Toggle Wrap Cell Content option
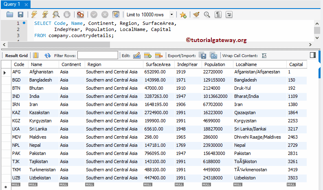The width and height of the screenshot is (323, 190). click(264, 55)
